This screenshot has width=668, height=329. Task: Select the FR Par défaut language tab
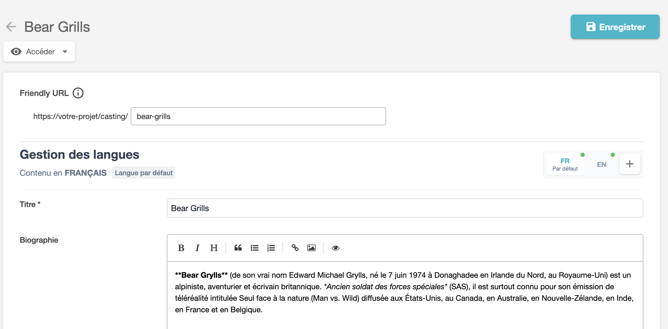[x=565, y=164]
